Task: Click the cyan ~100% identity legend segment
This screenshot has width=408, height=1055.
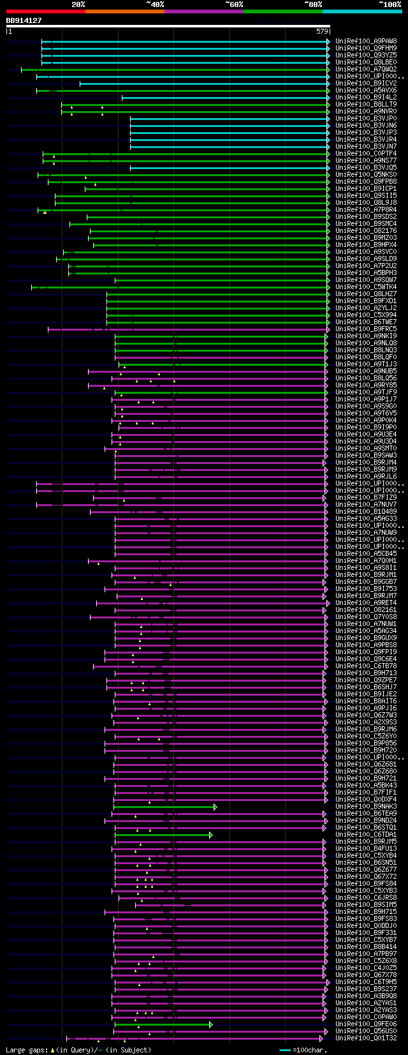Action: (x=361, y=11)
